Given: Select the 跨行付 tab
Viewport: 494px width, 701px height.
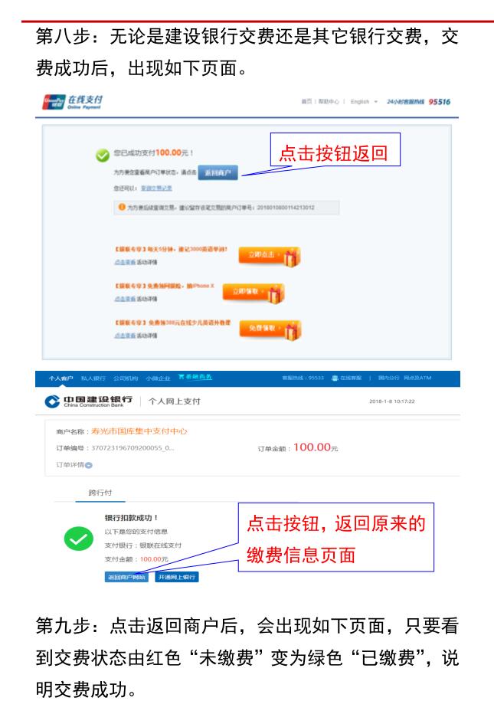Looking at the screenshot, I should [100, 493].
